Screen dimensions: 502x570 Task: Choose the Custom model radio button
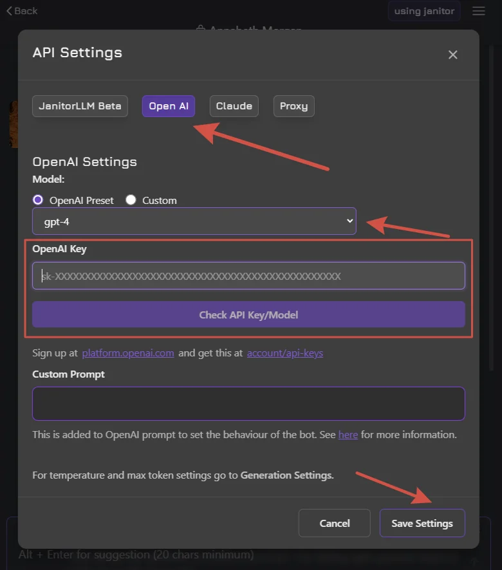[x=131, y=200]
